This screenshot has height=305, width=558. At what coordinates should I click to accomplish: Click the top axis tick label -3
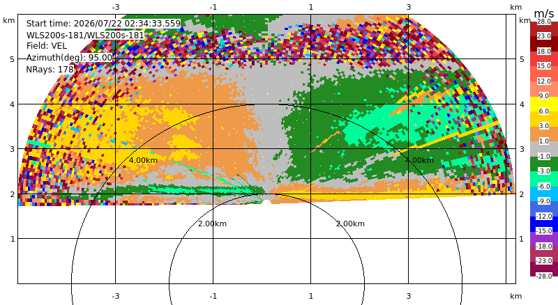click(x=115, y=7)
